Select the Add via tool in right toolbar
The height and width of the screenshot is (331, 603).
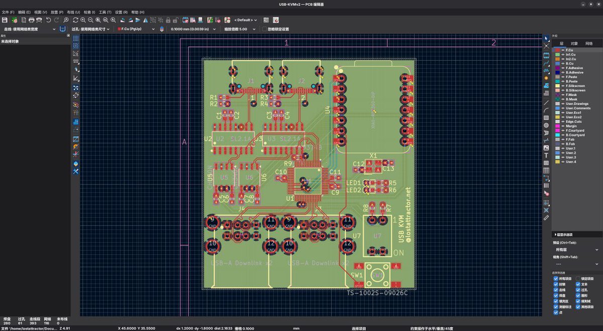546,78
